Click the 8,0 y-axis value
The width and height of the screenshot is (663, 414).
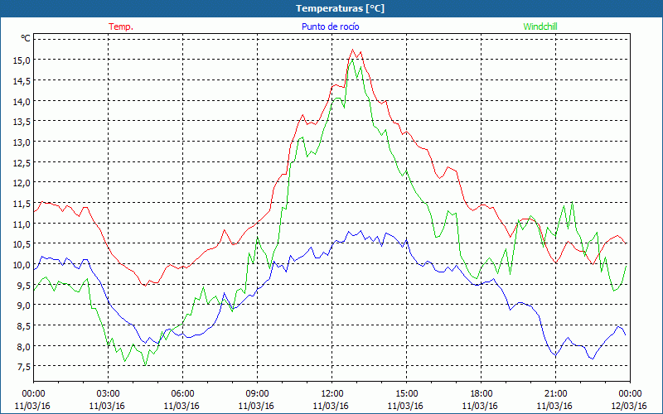(x=23, y=346)
